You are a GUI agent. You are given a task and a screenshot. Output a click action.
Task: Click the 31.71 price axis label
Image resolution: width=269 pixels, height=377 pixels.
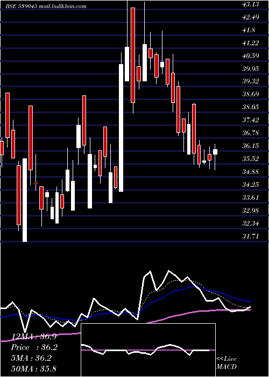(x=251, y=236)
